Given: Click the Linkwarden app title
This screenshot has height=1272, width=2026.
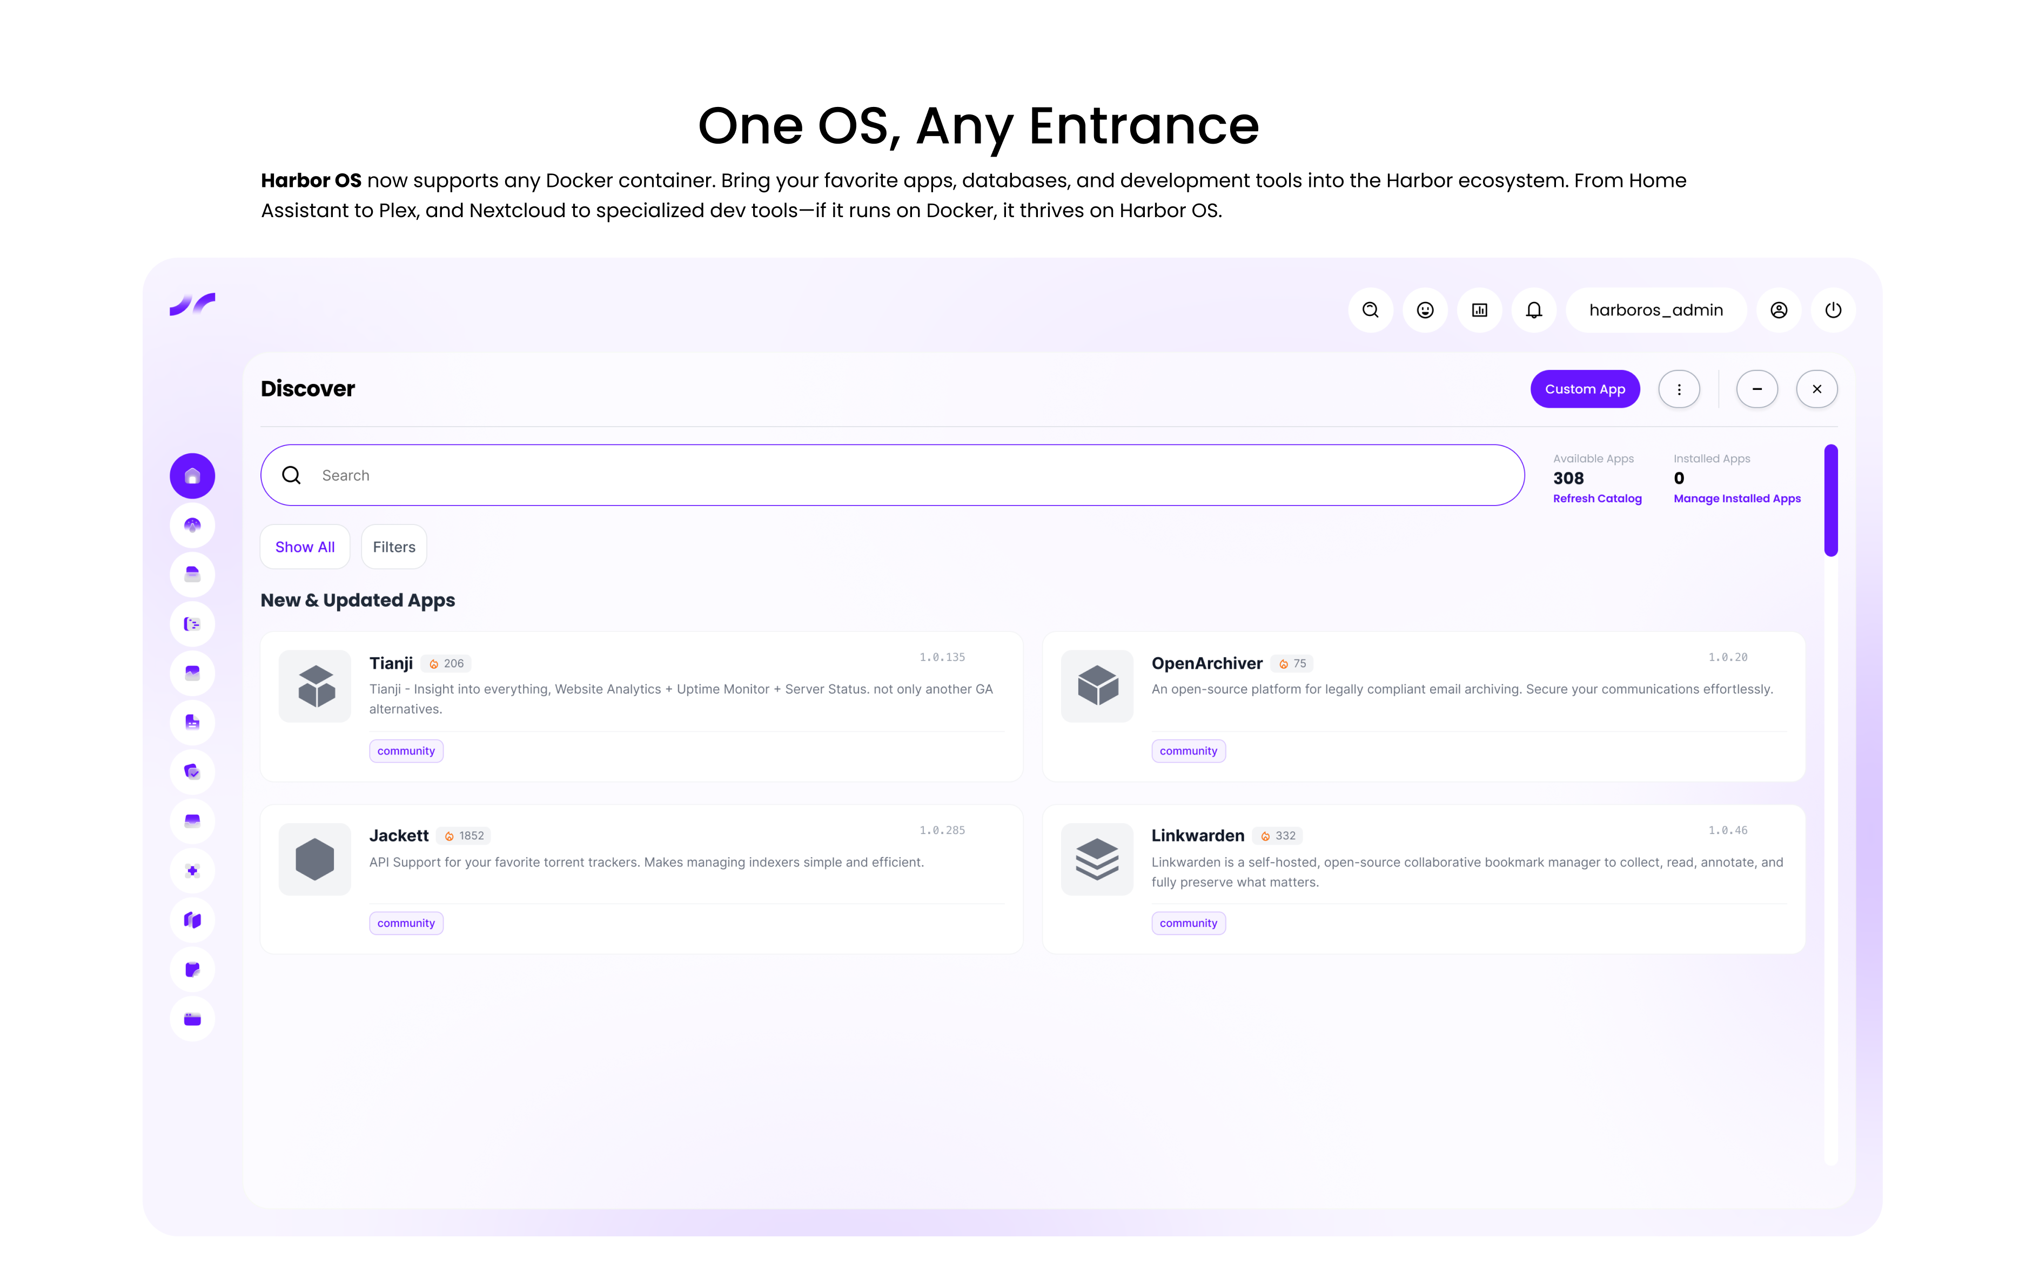Looking at the screenshot, I should pyautogui.click(x=1197, y=836).
